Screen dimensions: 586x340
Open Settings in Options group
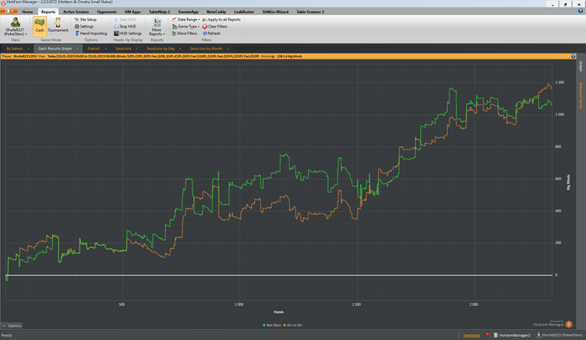(x=84, y=27)
